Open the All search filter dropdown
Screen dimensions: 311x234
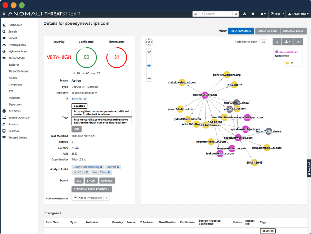coord(198,14)
